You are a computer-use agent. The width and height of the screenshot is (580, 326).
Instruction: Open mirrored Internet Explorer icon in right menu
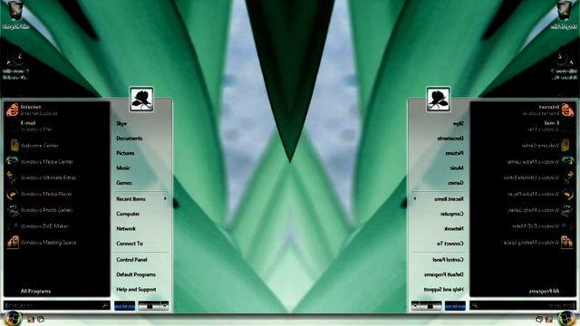coord(567,110)
